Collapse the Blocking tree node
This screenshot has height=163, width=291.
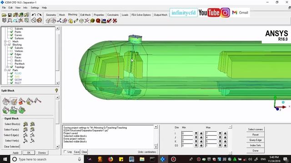click(5, 45)
